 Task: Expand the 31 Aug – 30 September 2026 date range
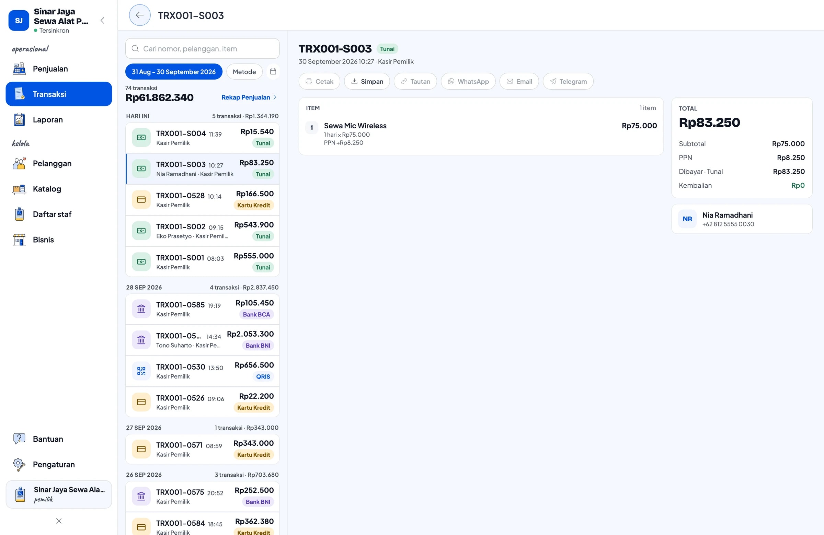173,72
